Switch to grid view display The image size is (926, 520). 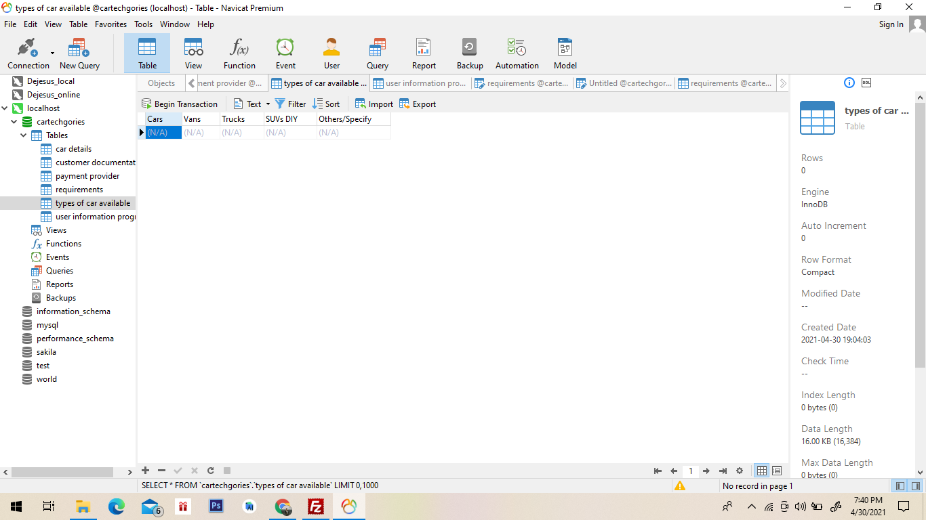click(x=762, y=471)
